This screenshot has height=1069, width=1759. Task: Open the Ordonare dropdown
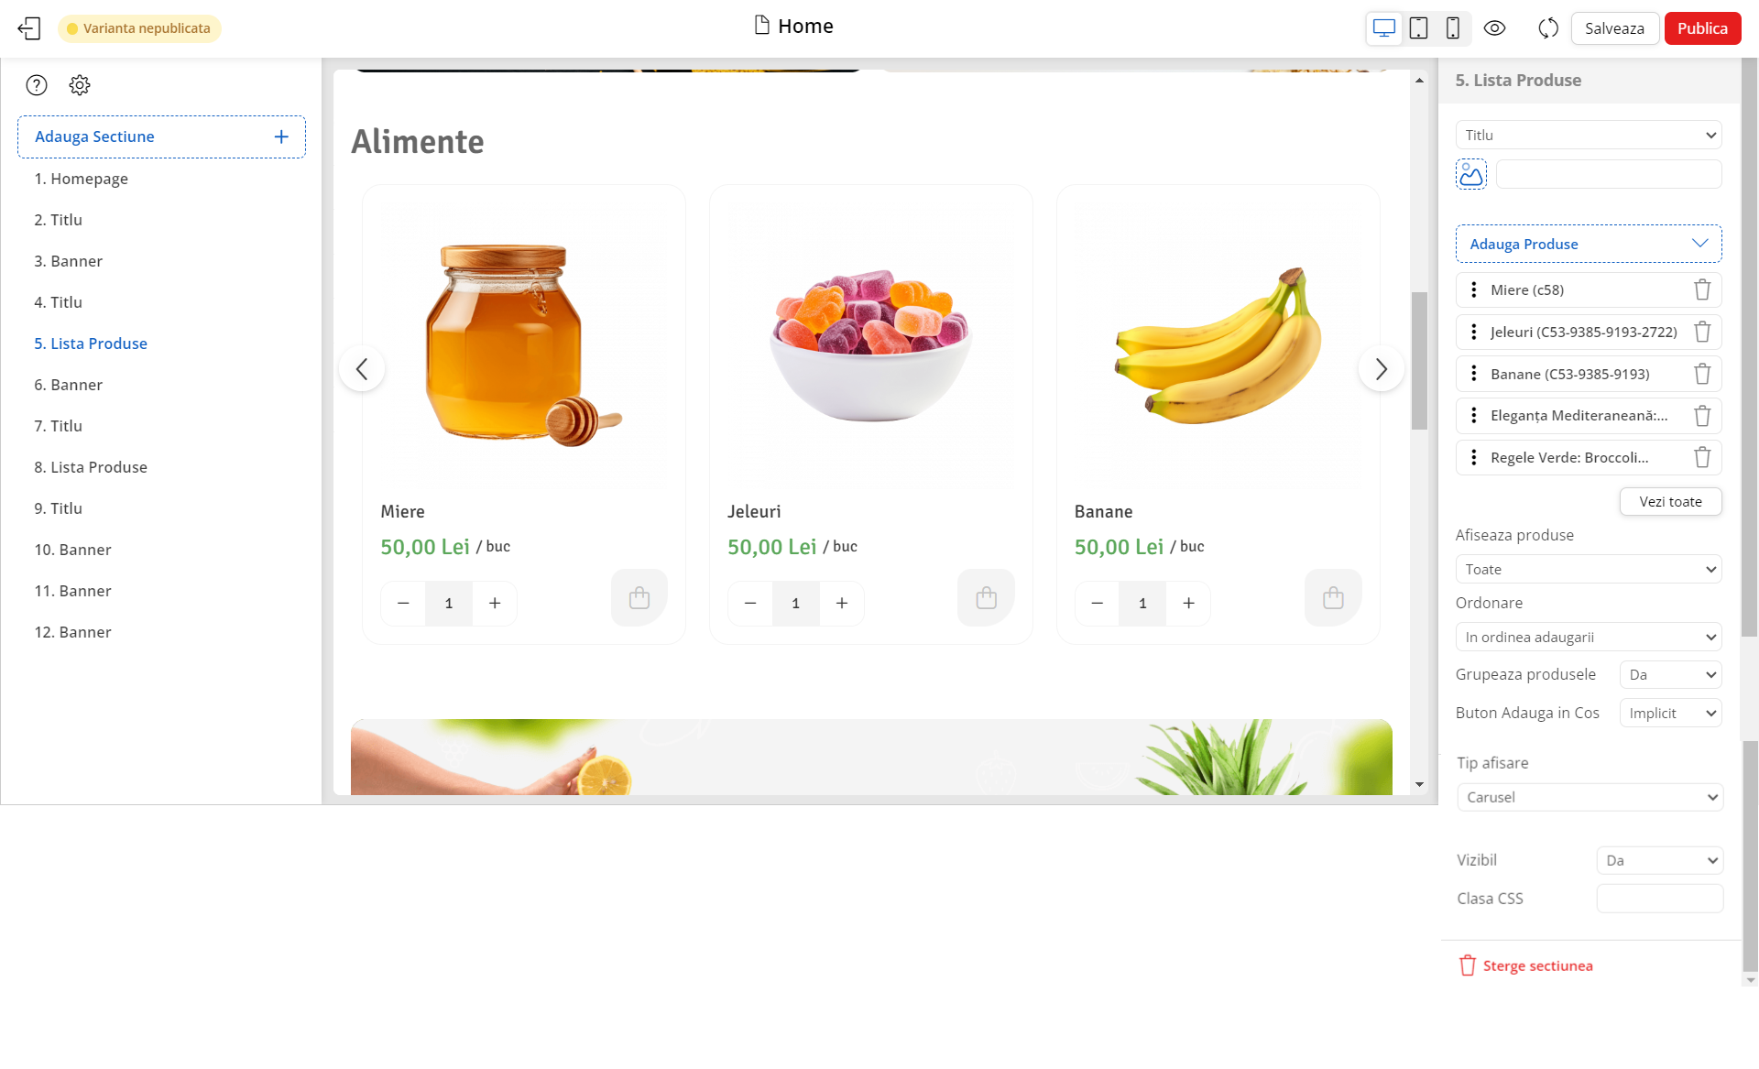tap(1589, 637)
